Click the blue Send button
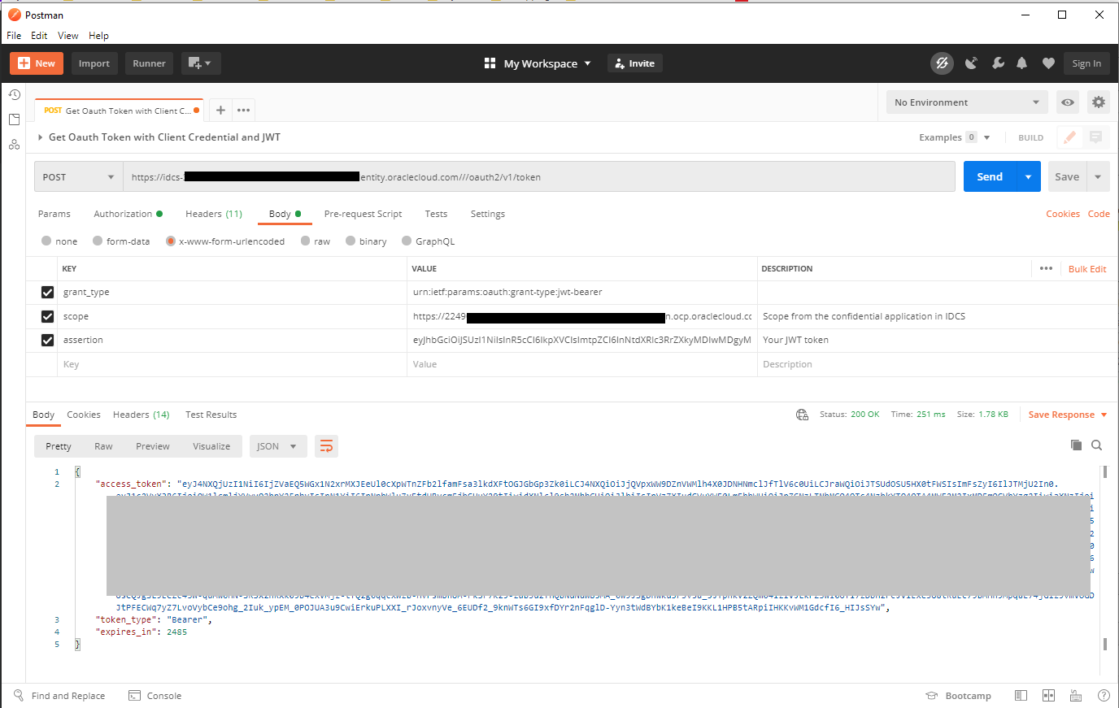Viewport: 1119px width, 708px height. (x=989, y=177)
